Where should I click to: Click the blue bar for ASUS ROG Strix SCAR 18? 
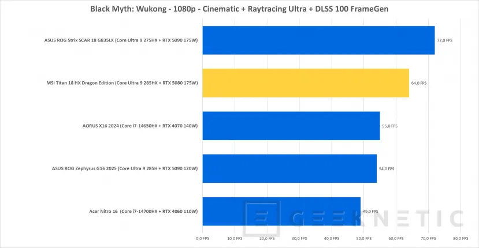[318, 40]
